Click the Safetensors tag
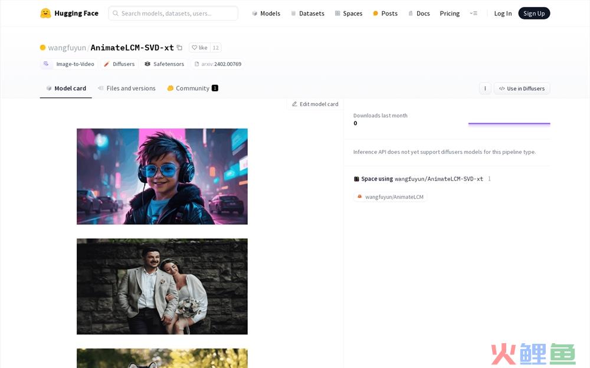590x368 pixels. 165,64
